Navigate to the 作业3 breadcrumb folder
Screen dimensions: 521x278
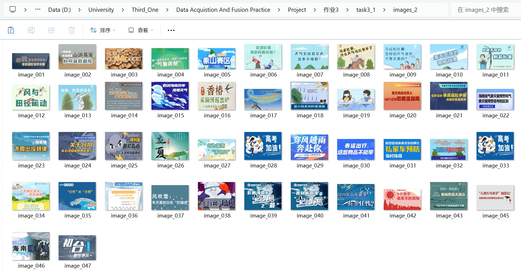click(x=331, y=10)
